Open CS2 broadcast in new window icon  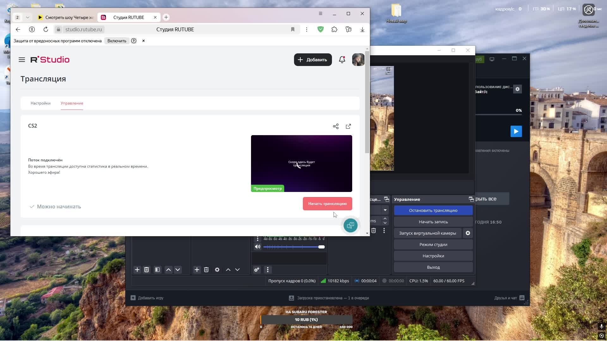pyautogui.click(x=348, y=126)
